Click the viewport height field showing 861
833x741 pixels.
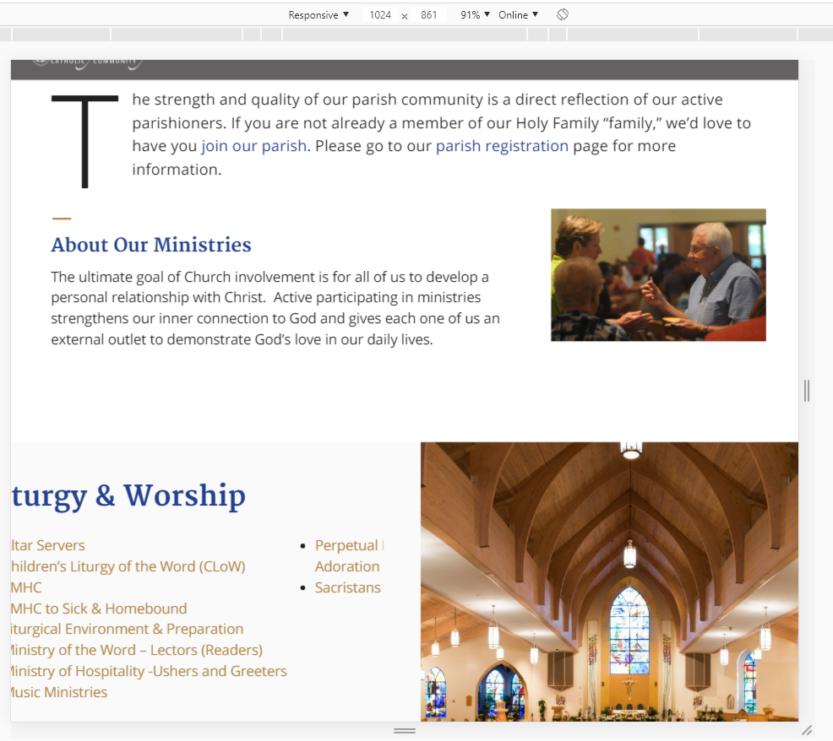click(x=429, y=15)
